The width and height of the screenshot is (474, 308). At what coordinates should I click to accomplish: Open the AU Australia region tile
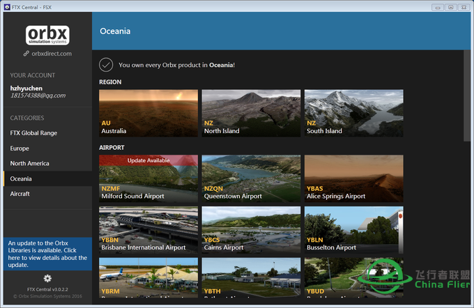pyautogui.click(x=148, y=113)
